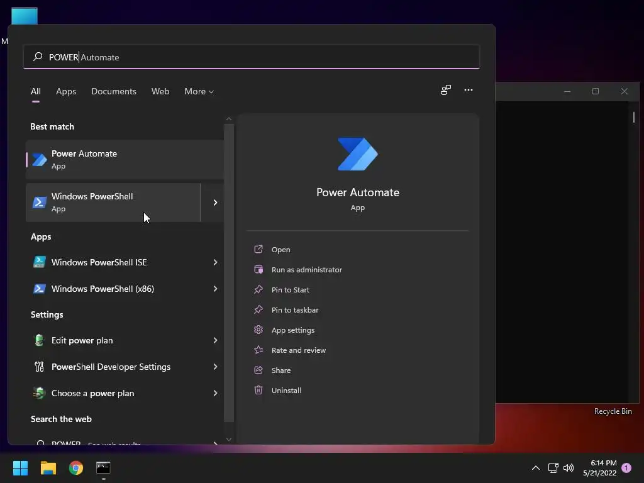The width and height of the screenshot is (644, 483).
Task: Click the Open action icon
Action: point(258,249)
